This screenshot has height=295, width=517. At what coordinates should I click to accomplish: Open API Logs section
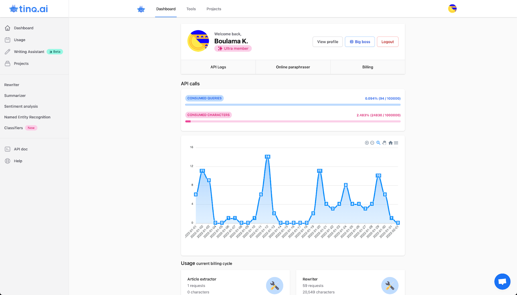click(x=218, y=67)
